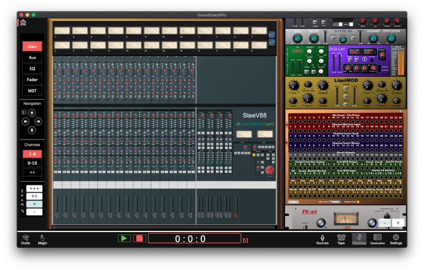The width and height of the screenshot is (424, 270).
Task: Select channels 9-16
Action: [x=32, y=163]
